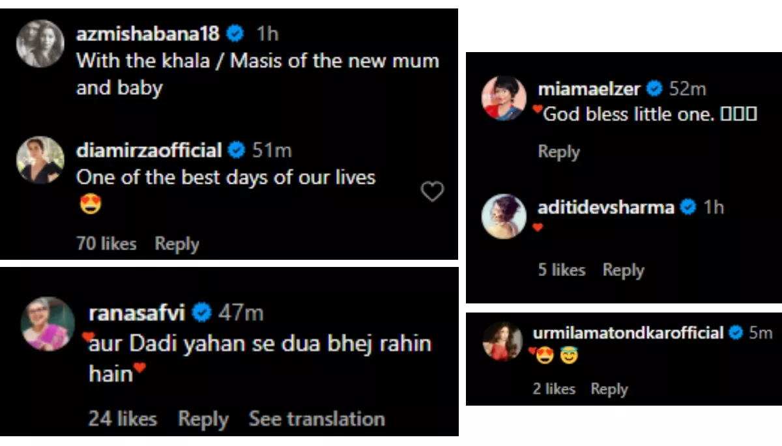
Task: Reply to urmilamatondkarofficial's comment
Action: pyautogui.click(x=609, y=389)
